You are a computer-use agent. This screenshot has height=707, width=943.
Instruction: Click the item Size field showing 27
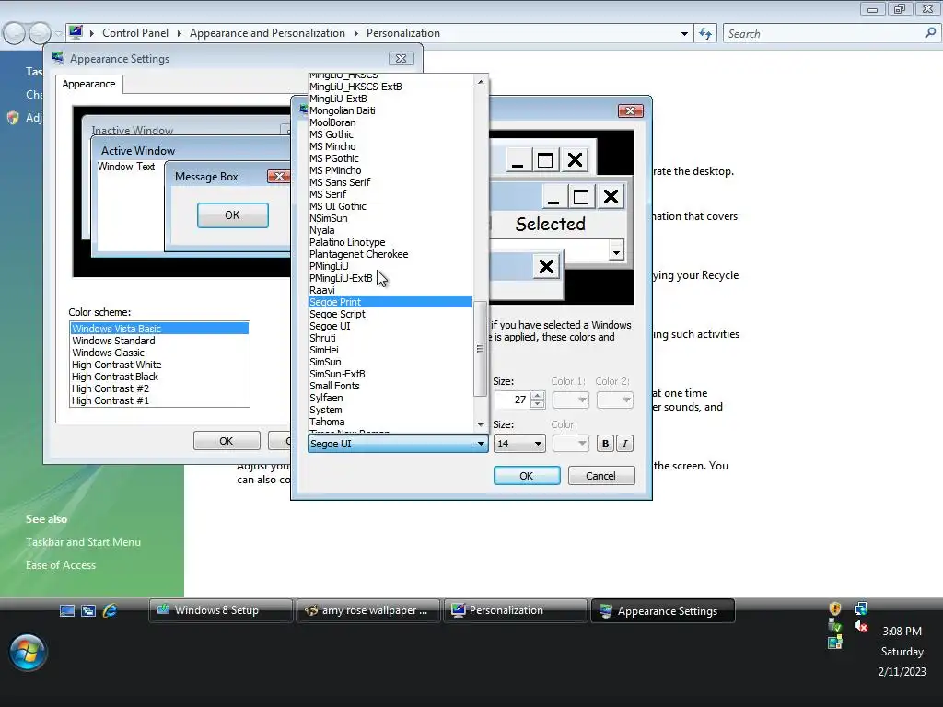click(x=512, y=400)
